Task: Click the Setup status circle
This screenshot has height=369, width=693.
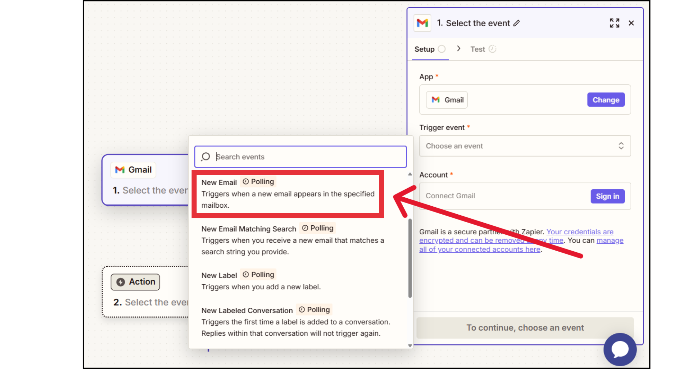Action: coord(441,49)
